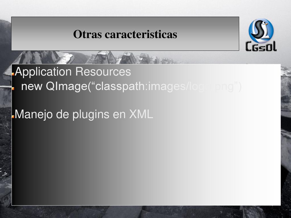Viewport: 291px width, 218px height.
Task: Select the Application word in first bullet
Action: 43,72
